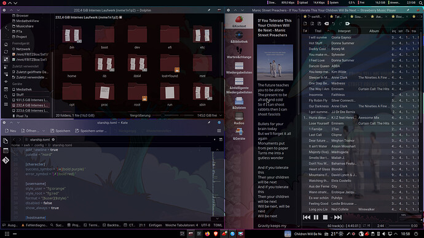Open the 'home' folder in Dolphin

click(x=72, y=66)
